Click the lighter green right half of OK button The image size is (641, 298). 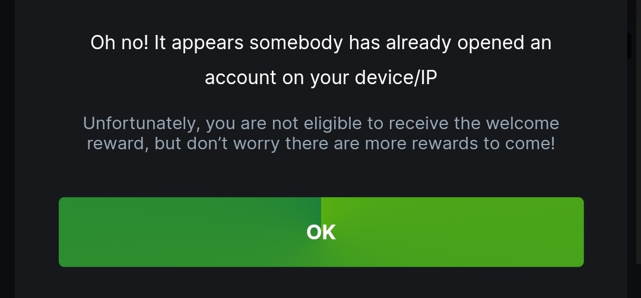tap(452, 232)
